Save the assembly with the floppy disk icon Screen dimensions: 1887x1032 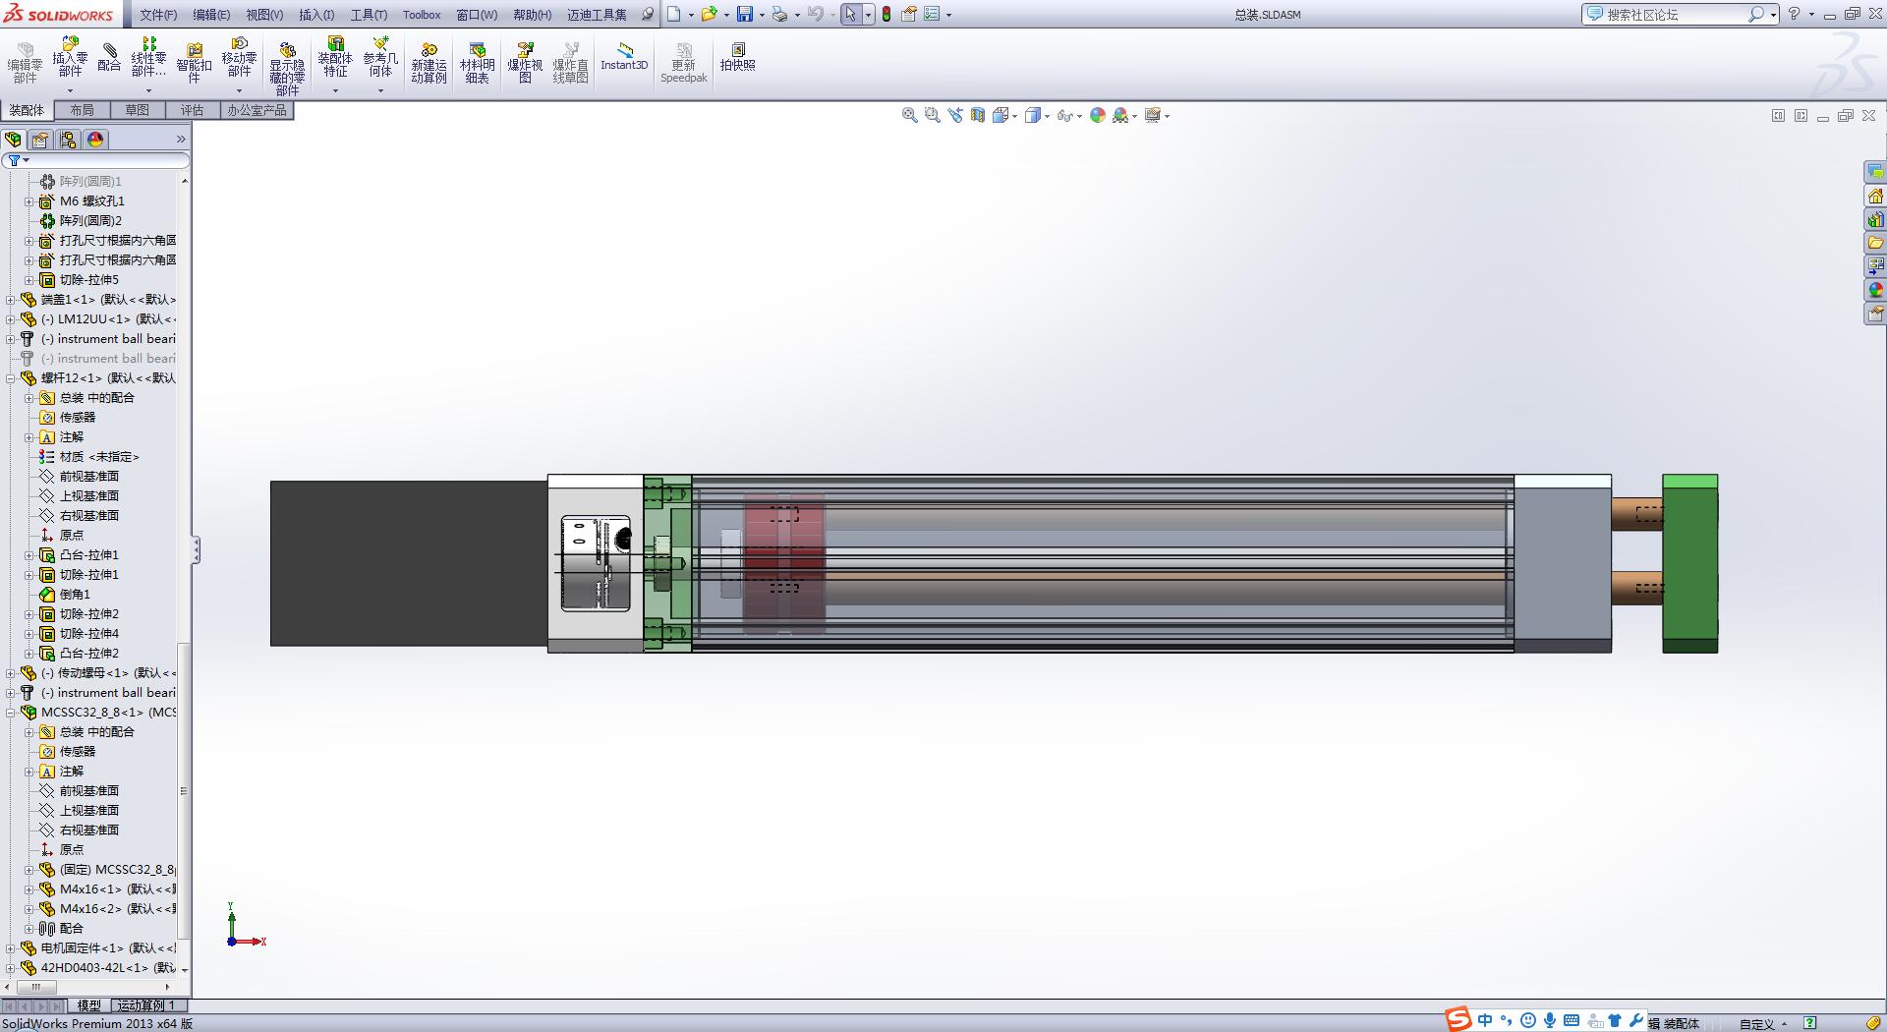pos(745,14)
